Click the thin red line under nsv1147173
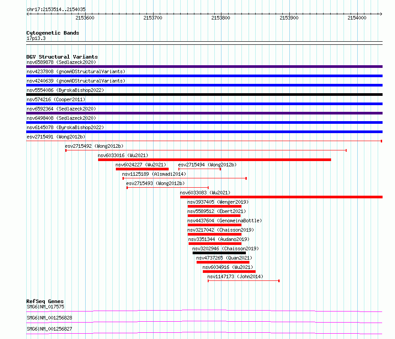The image size is (395, 339). tap(244, 281)
